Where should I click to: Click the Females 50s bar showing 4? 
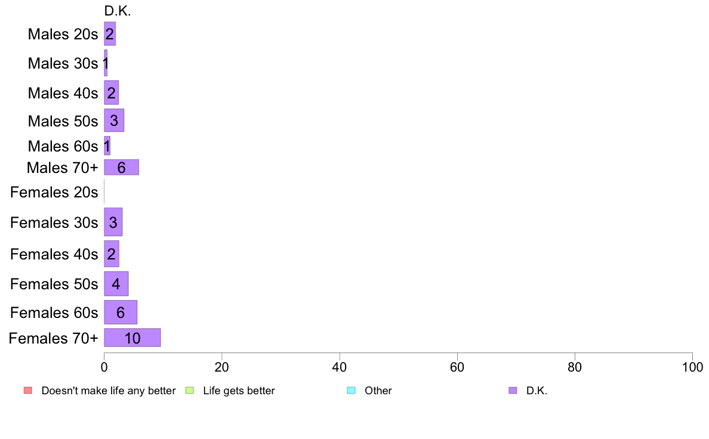(x=116, y=284)
